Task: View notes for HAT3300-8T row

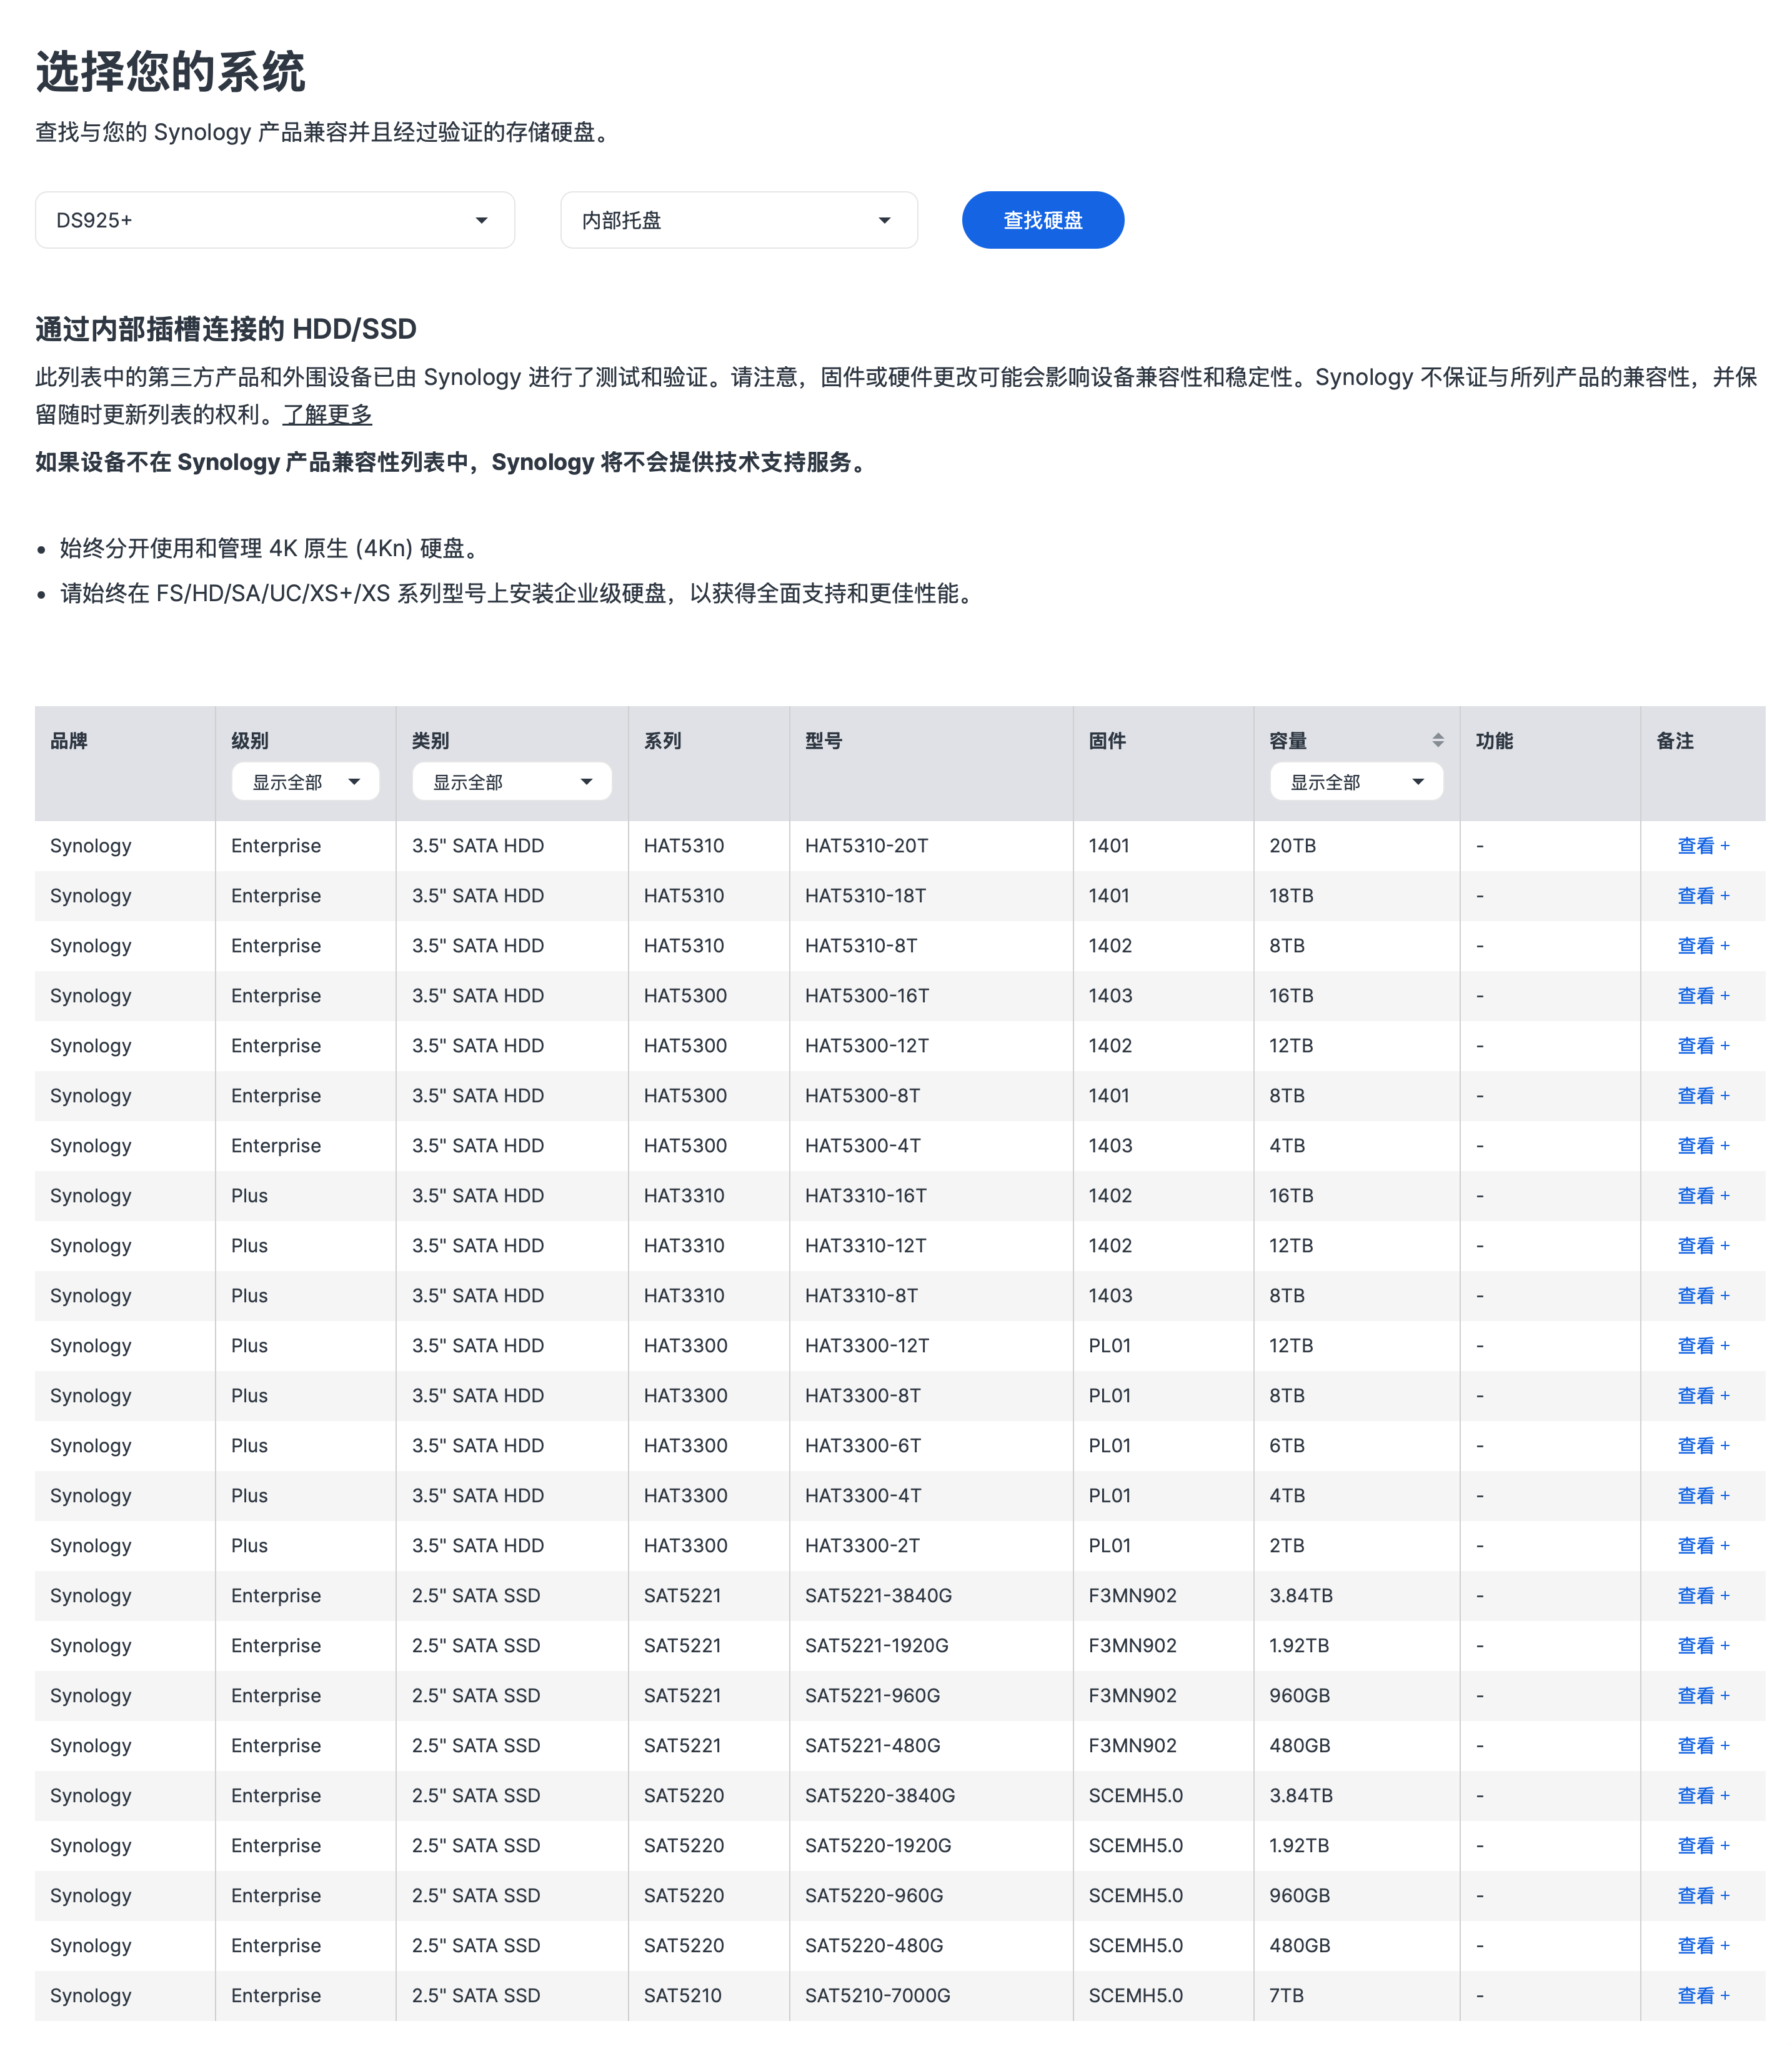Action: pyautogui.click(x=1703, y=1396)
